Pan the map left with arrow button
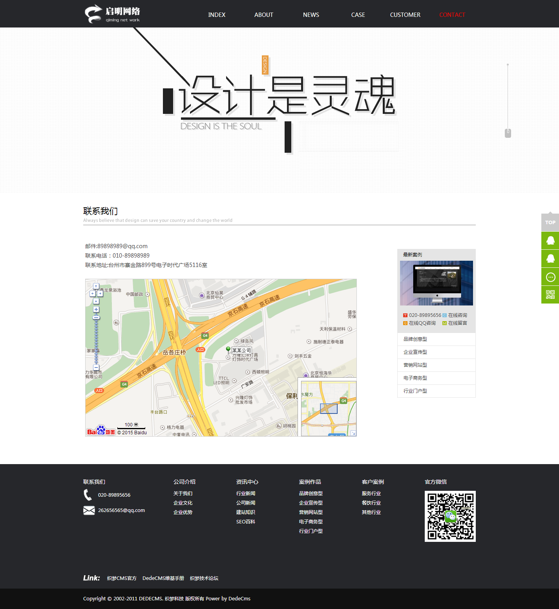Screen dimensions: 559x609 pyautogui.click(x=92, y=294)
